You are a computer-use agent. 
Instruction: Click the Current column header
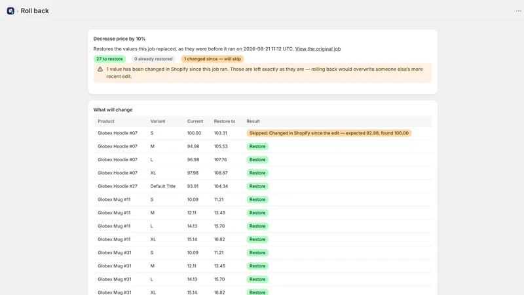pyautogui.click(x=195, y=121)
